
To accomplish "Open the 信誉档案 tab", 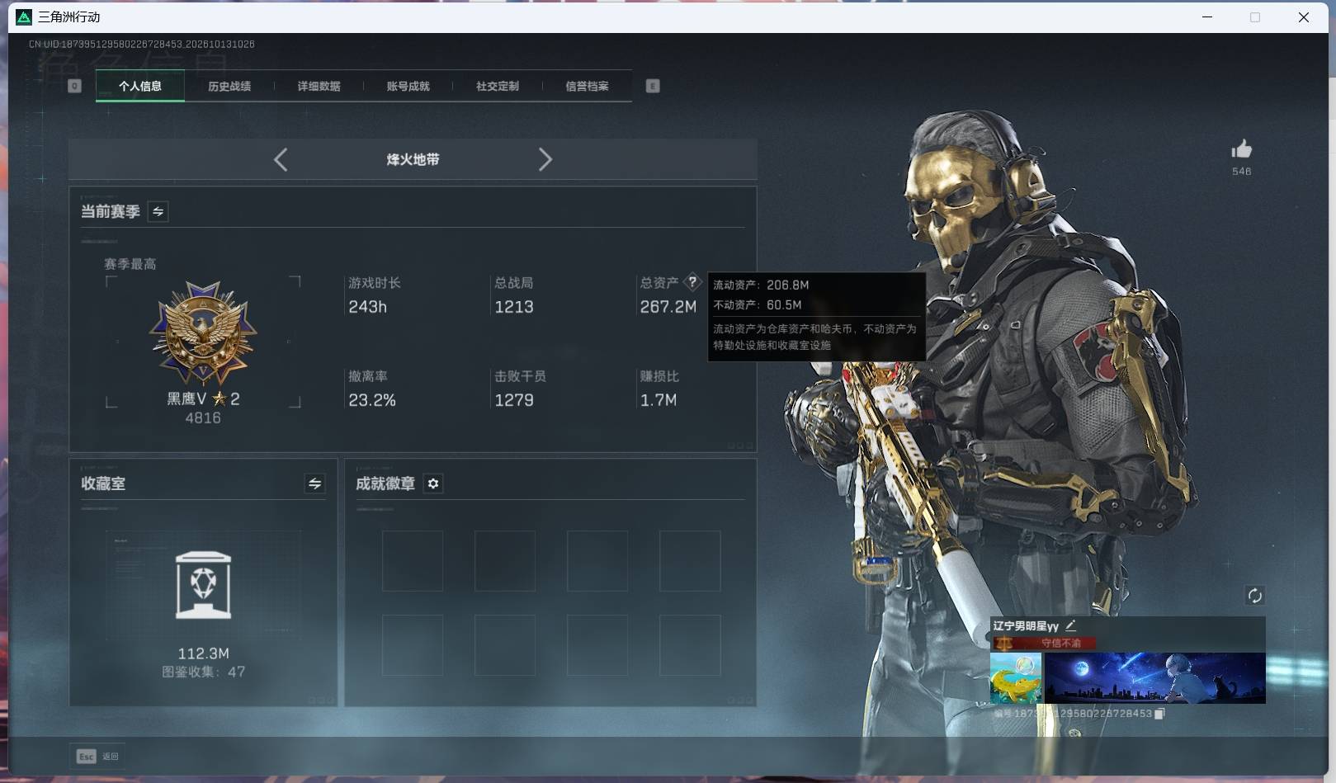I will pyautogui.click(x=587, y=86).
